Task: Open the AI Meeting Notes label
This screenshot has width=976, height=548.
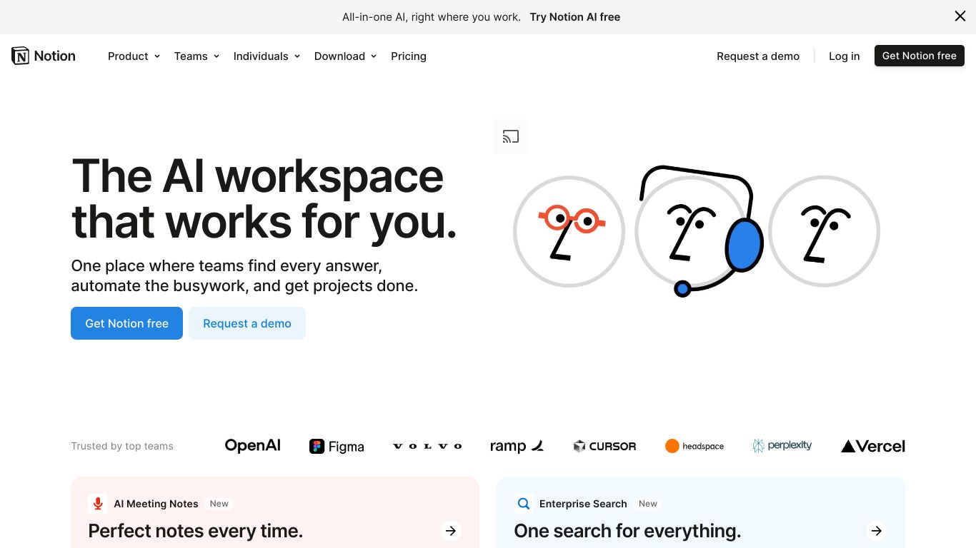Action: pos(156,504)
